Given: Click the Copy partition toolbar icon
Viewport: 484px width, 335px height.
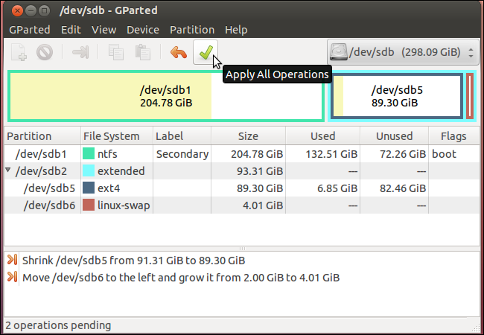Looking at the screenshot, I should [116, 52].
